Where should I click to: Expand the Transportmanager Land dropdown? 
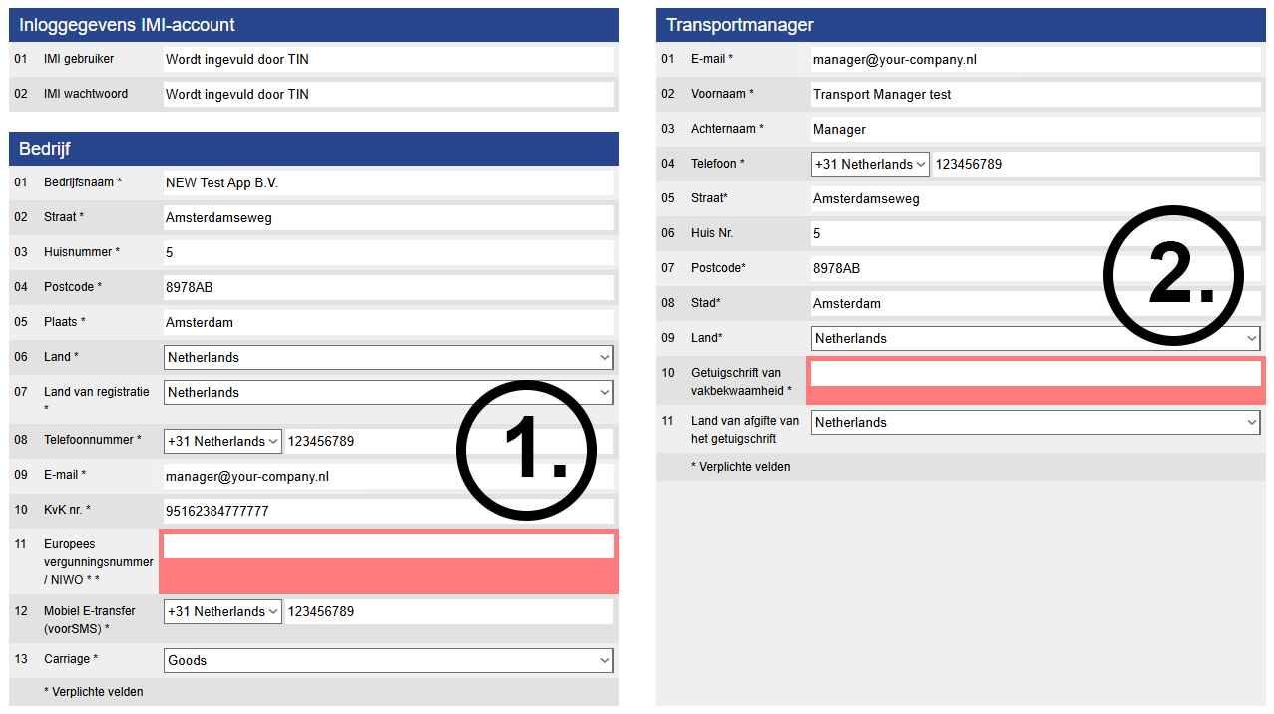[x=1035, y=338]
